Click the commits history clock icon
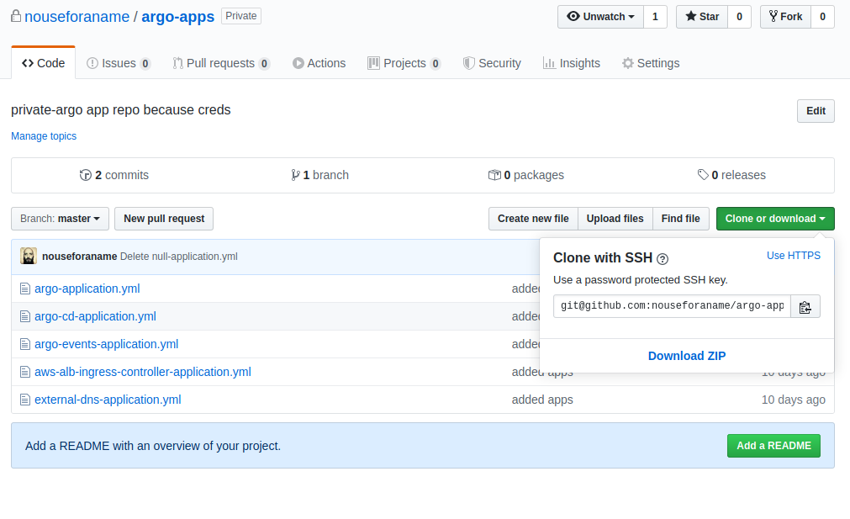 (85, 175)
